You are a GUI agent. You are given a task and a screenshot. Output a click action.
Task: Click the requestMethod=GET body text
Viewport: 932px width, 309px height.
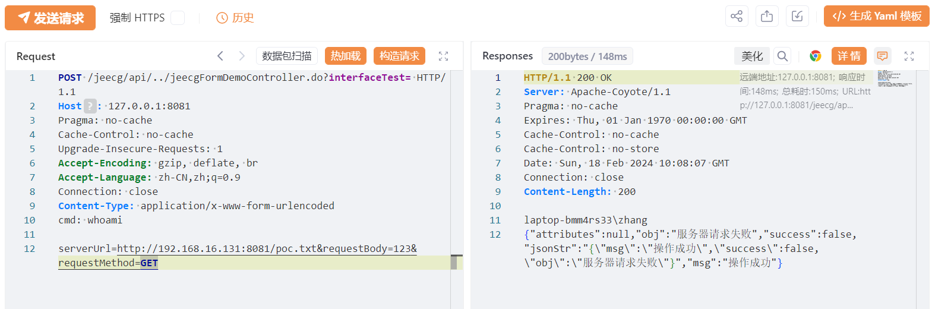pos(108,263)
